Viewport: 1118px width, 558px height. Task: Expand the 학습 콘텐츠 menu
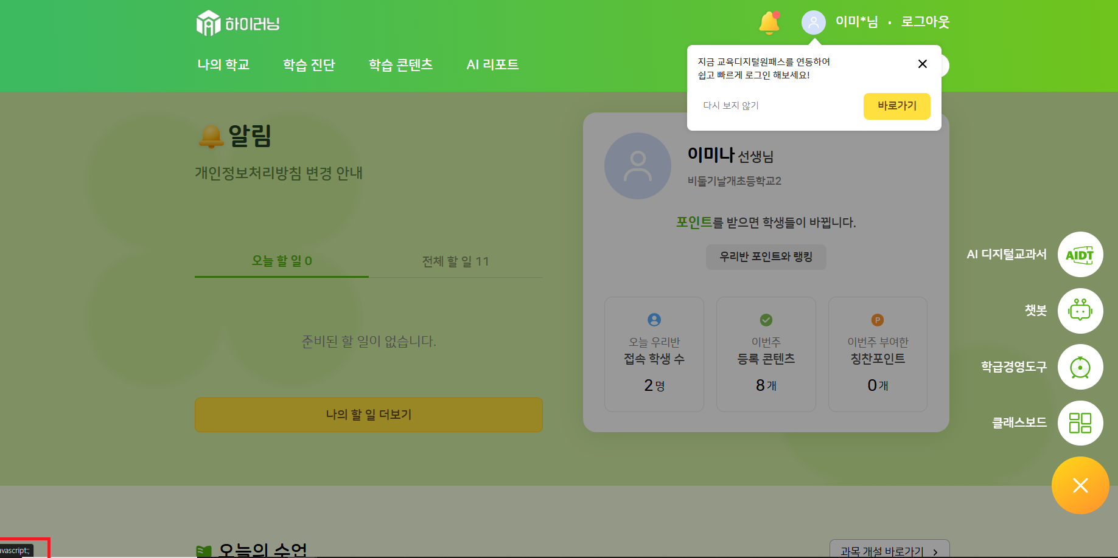click(400, 64)
